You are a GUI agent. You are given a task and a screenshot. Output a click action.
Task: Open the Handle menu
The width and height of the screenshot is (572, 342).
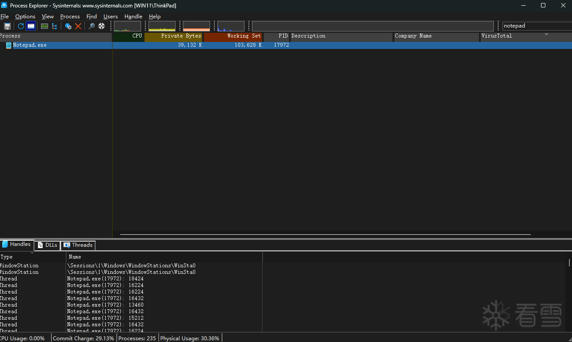pyautogui.click(x=133, y=17)
